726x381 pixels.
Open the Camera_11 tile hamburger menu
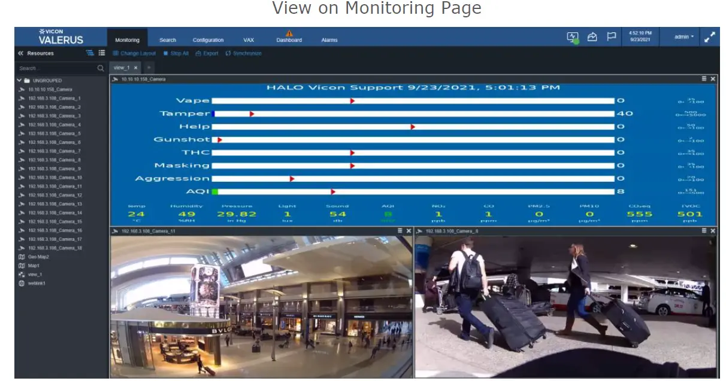pyautogui.click(x=400, y=231)
